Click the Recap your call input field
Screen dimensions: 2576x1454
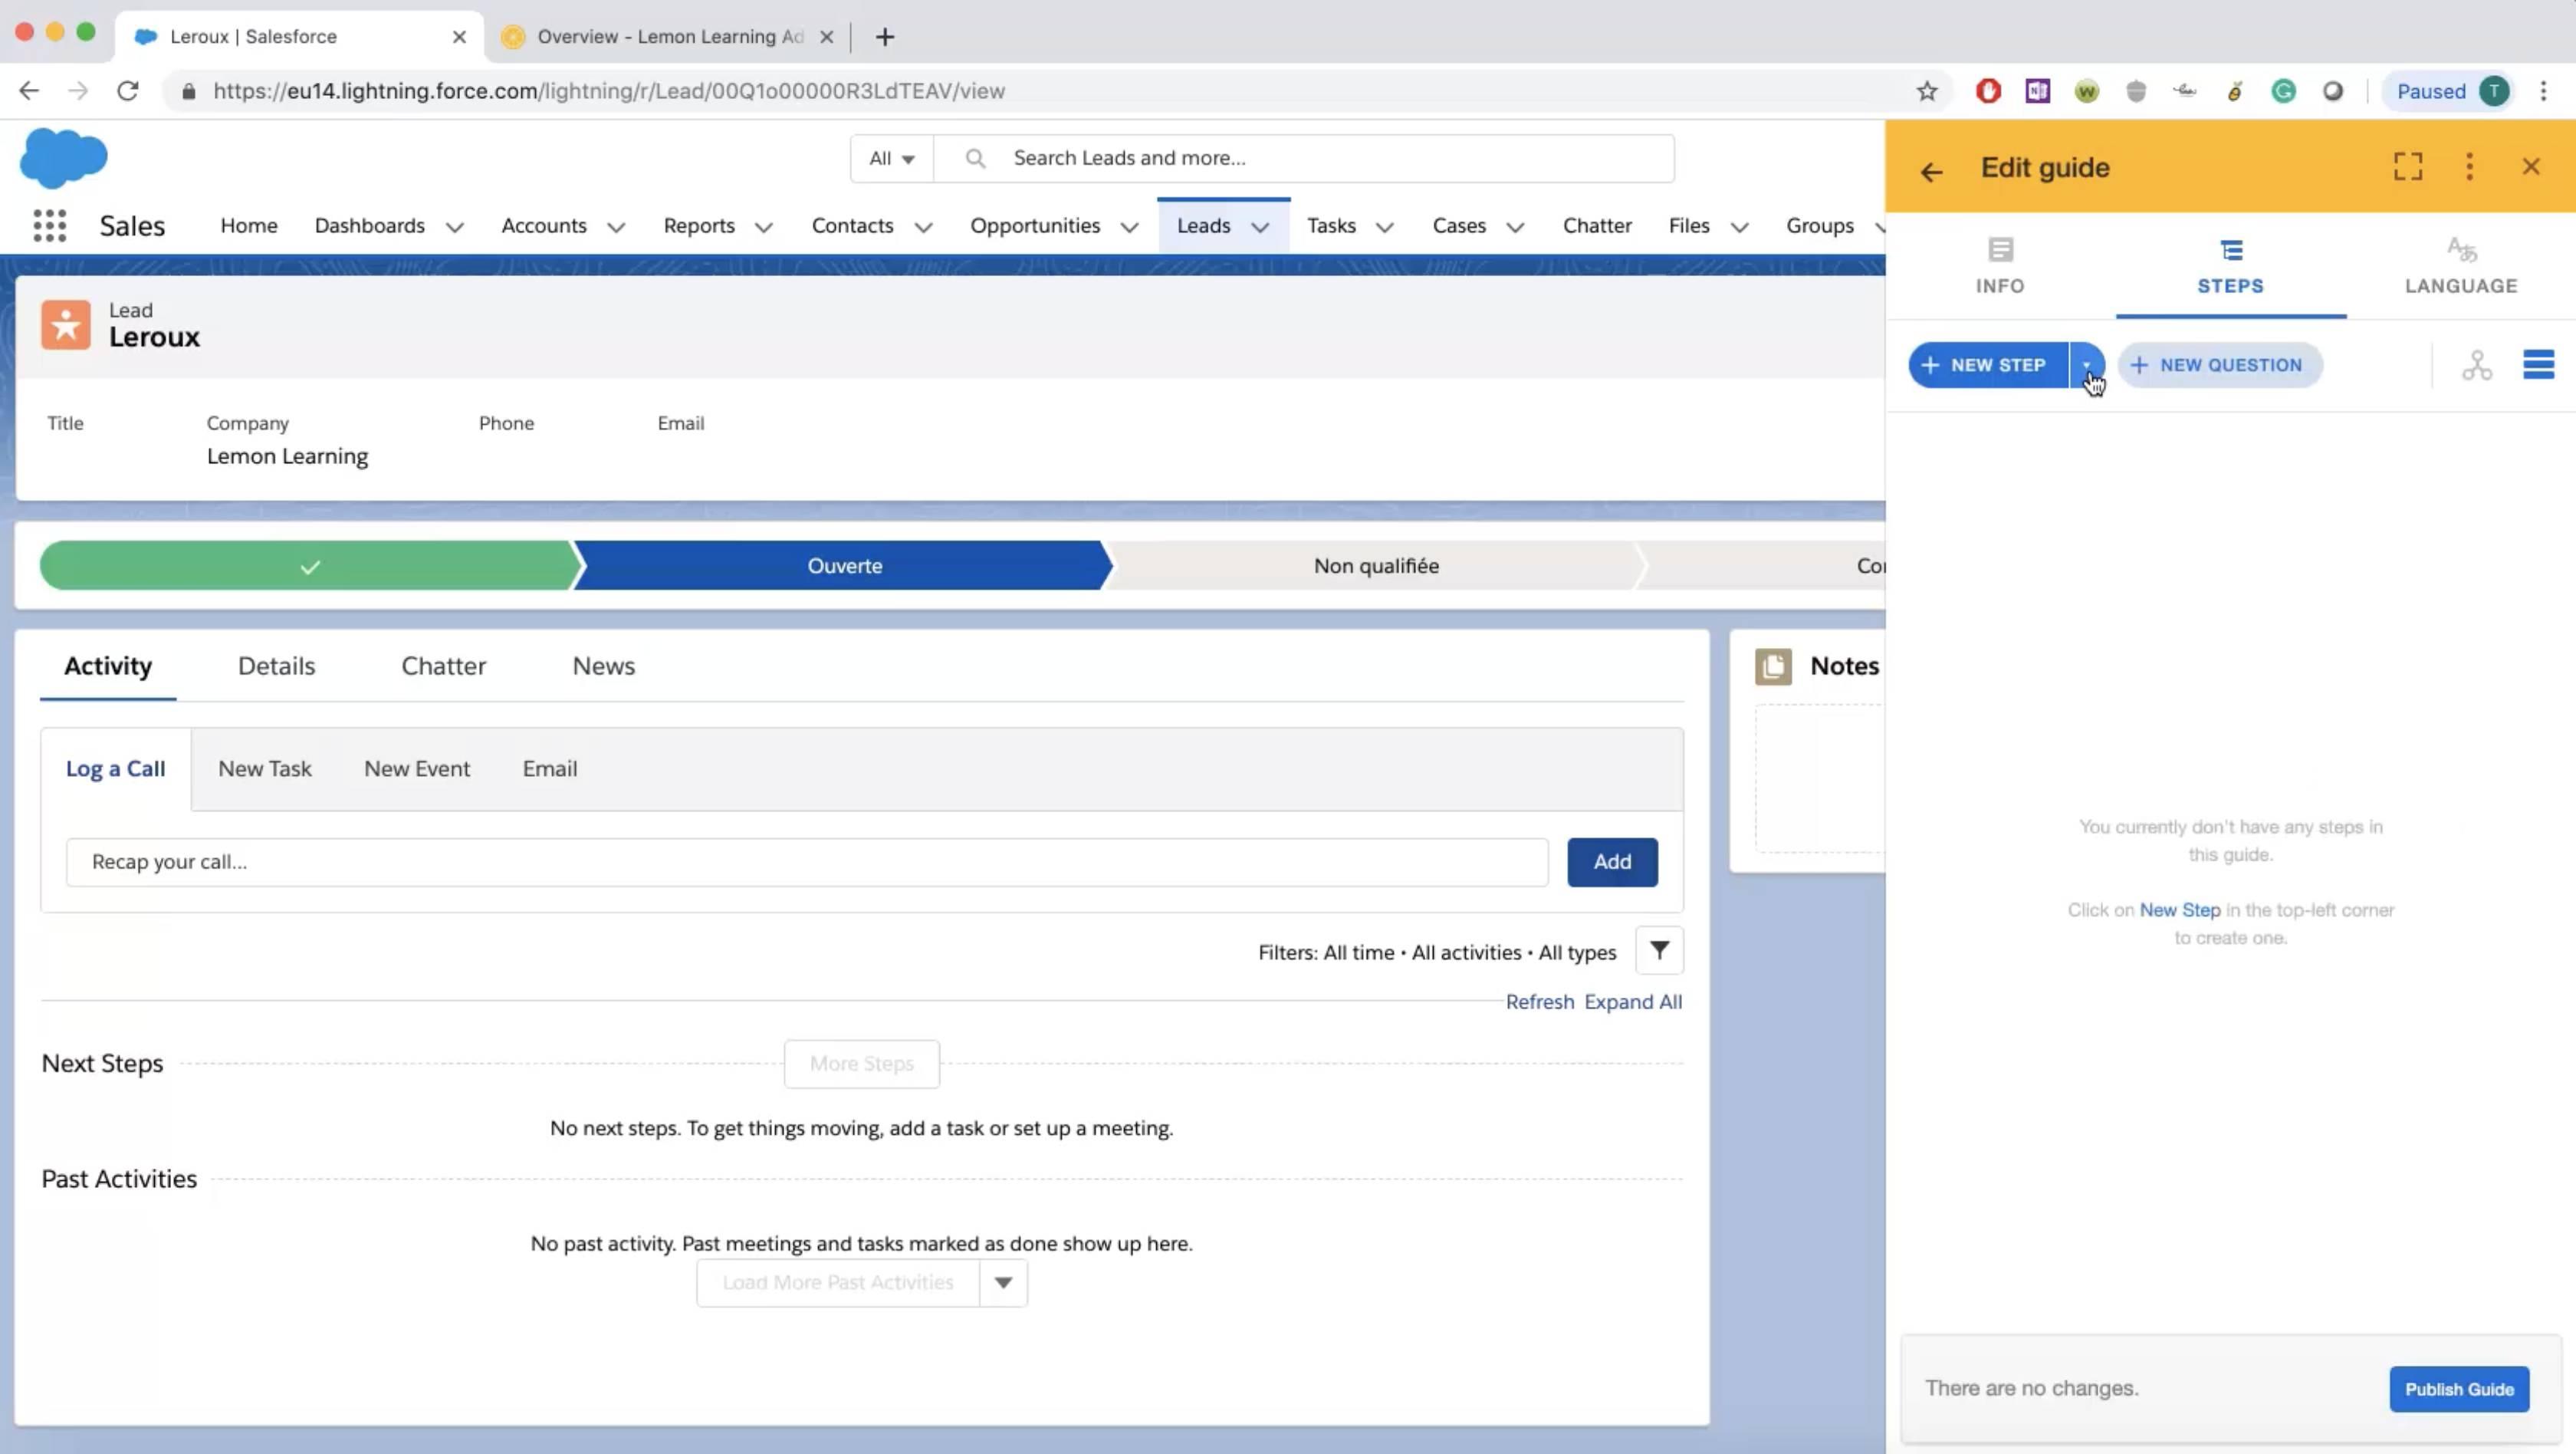[805, 860]
